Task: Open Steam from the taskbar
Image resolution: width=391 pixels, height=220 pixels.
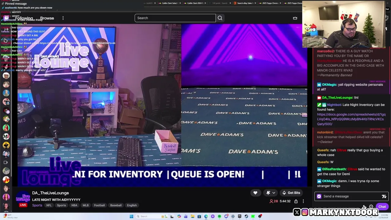Action: 246,216
